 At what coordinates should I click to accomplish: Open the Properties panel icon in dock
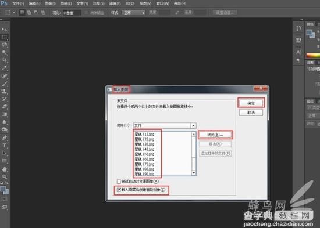pos(298,39)
